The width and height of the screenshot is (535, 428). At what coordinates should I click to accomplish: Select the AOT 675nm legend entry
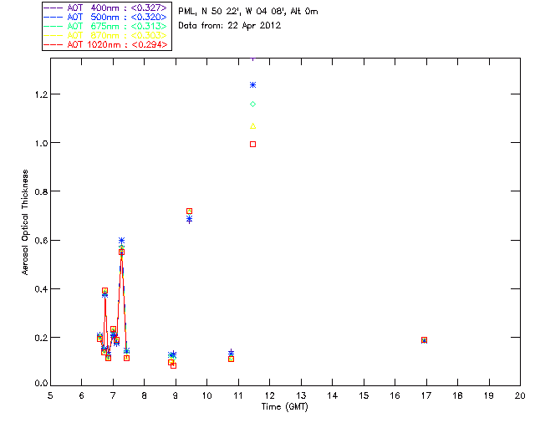tap(105, 26)
